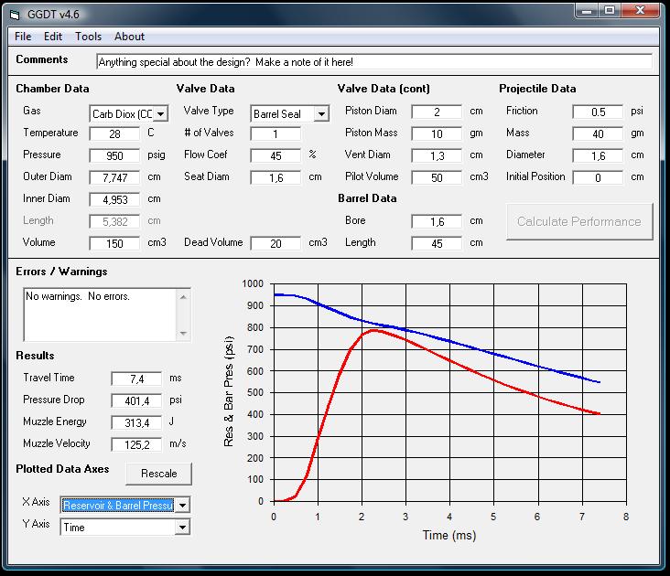Screen dimensions: 670x576
Task: Select the projectile Mass field
Action: click(x=597, y=133)
